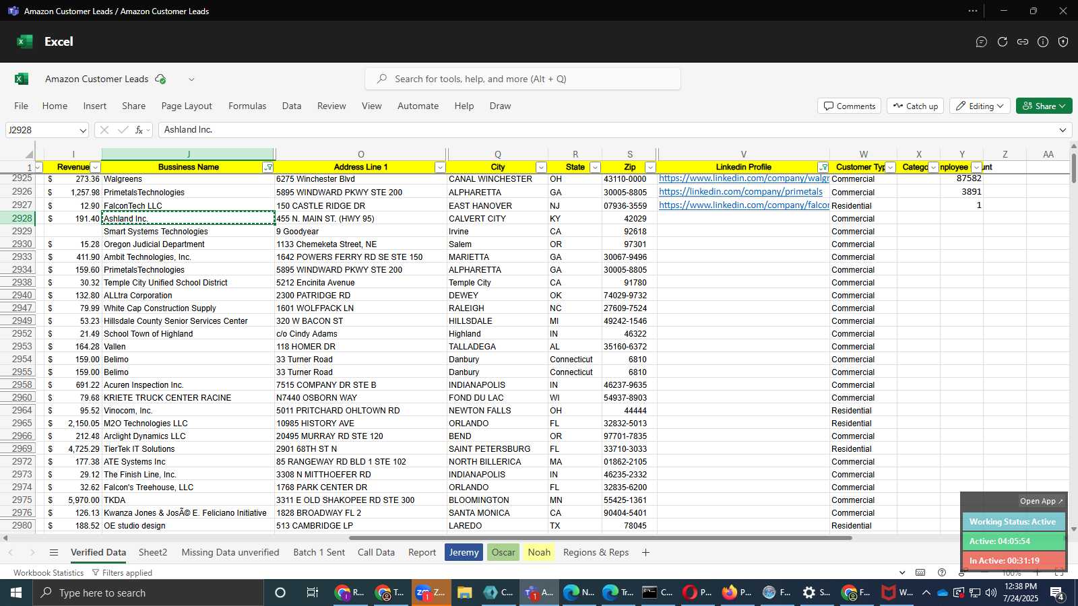1078x606 pixels.
Task: Click Workbook Statistics in status bar
Action: click(x=49, y=573)
